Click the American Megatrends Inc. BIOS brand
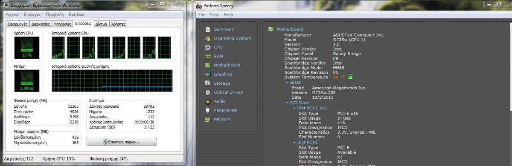The height and width of the screenshot is (166, 512). pos(339,88)
